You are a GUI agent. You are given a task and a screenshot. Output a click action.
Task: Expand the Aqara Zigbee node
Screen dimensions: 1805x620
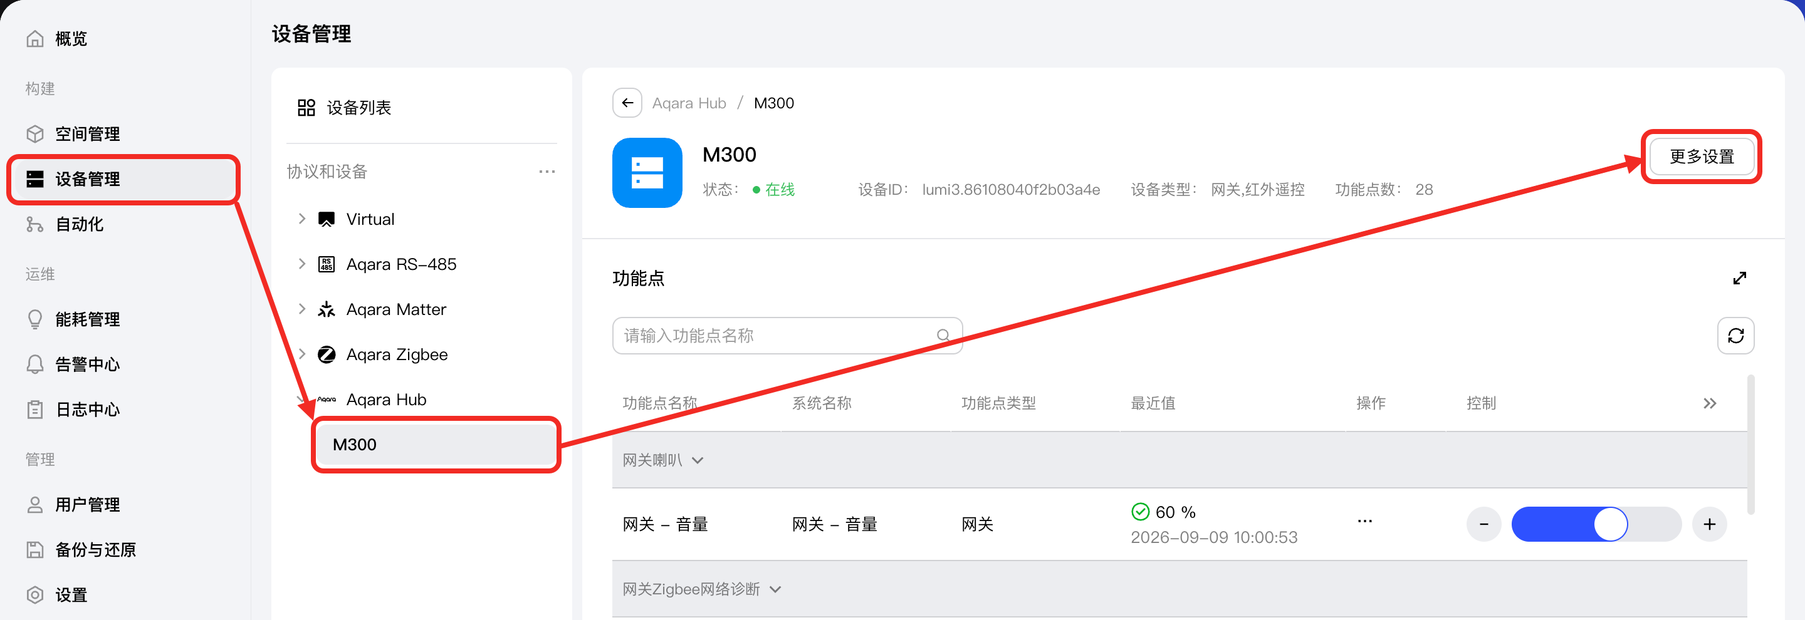pyautogui.click(x=302, y=354)
